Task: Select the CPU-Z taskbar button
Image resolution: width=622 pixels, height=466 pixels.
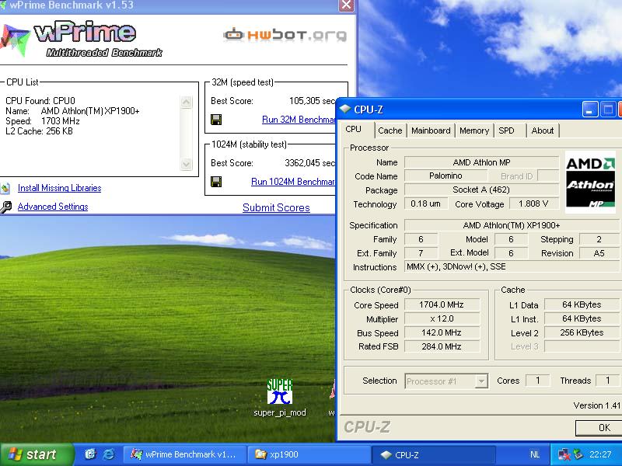Action: pos(433,454)
